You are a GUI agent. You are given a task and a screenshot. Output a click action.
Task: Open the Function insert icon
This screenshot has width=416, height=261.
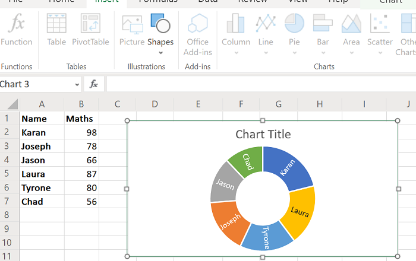point(17,29)
